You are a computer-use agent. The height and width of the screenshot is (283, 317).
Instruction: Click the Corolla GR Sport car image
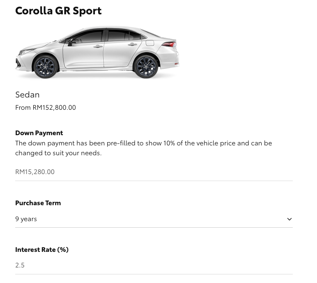pyautogui.click(x=97, y=52)
